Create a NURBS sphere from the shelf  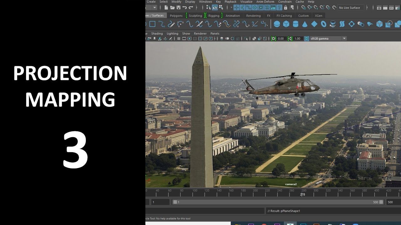[277, 24]
